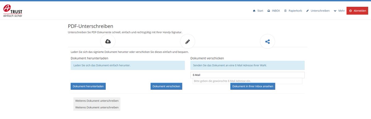Open the Papierkorb menu item
Viewport: 371px width, 119px height.
point(293,11)
